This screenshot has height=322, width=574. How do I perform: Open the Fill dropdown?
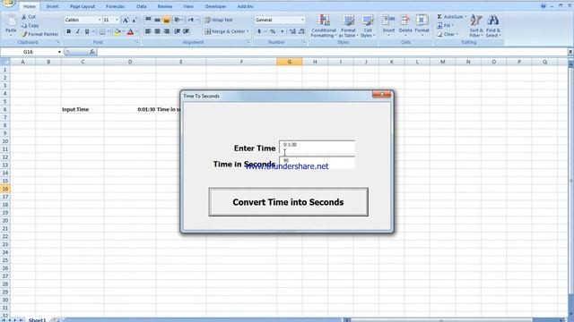click(445, 26)
